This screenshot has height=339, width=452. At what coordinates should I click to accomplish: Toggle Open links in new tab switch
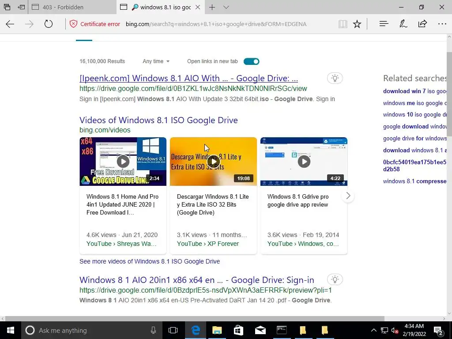(251, 61)
